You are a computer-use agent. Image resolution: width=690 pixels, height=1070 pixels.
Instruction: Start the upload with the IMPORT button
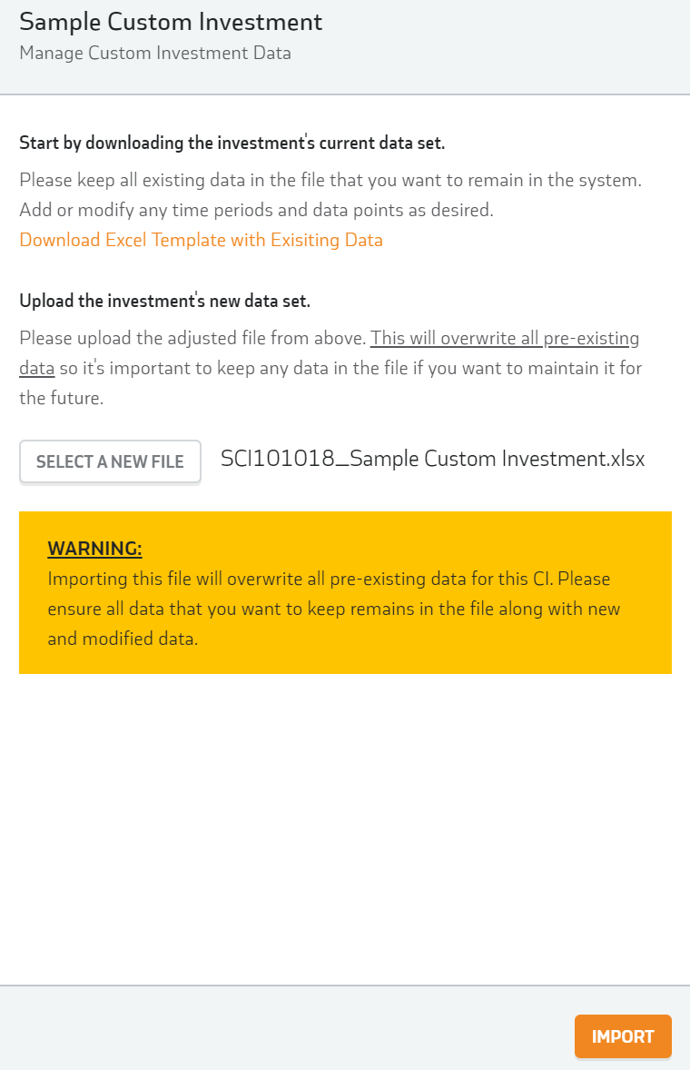point(623,1036)
